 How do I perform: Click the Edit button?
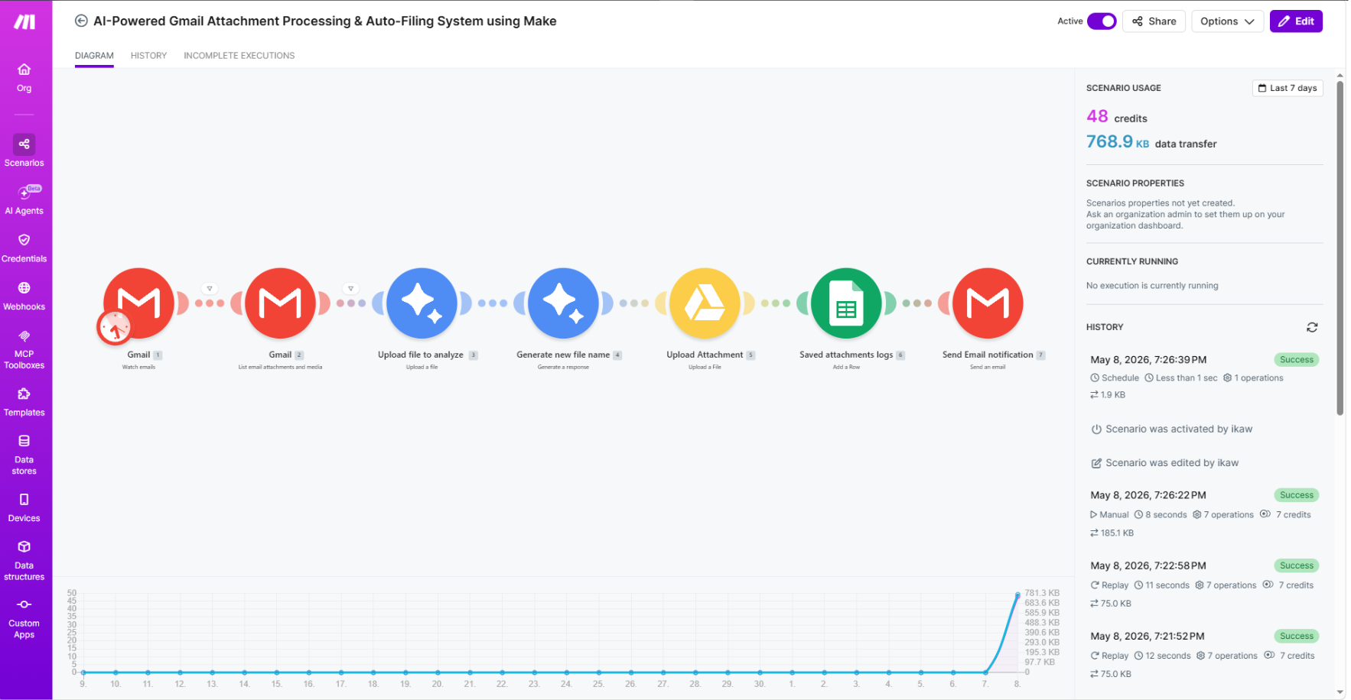point(1296,21)
